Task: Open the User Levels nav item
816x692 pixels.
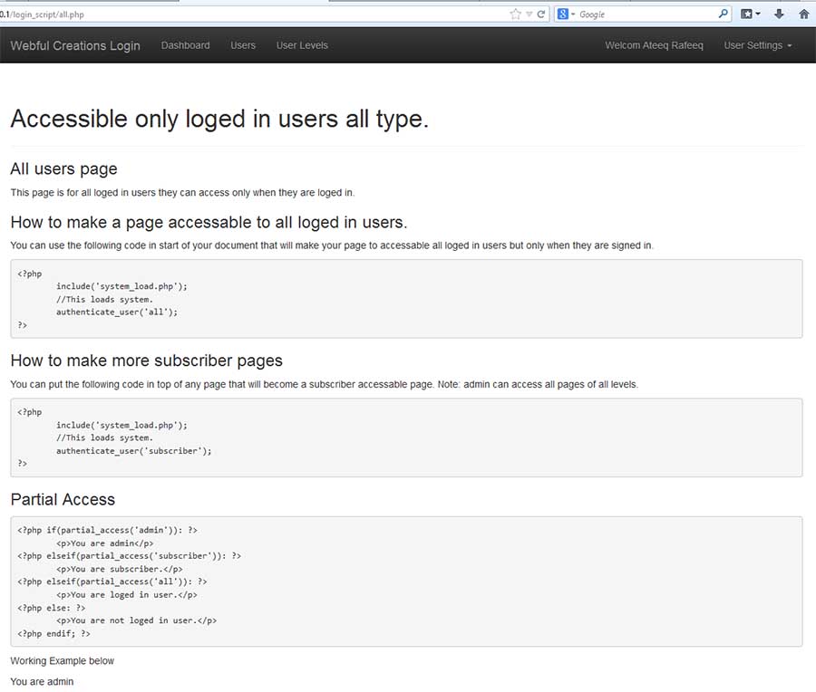Action: pos(302,45)
